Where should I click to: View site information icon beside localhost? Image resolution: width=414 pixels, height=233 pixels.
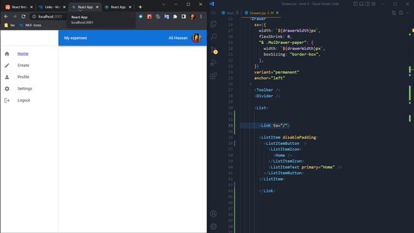coord(34,16)
